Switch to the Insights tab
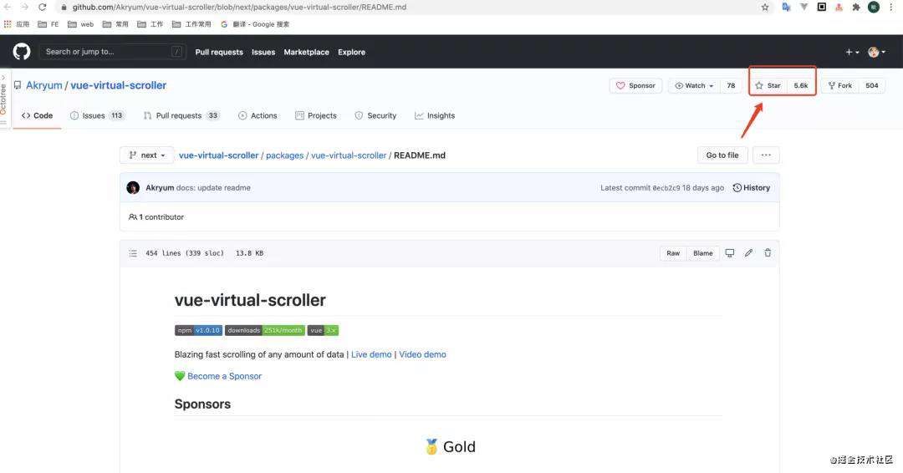The width and height of the screenshot is (903, 473). coord(435,115)
